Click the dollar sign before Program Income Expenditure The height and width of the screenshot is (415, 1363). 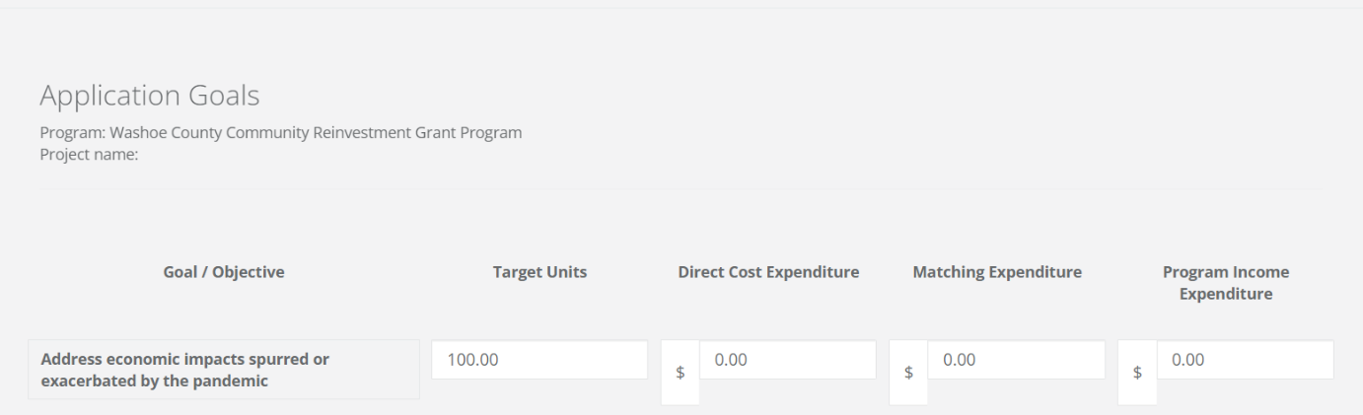(x=1137, y=374)
